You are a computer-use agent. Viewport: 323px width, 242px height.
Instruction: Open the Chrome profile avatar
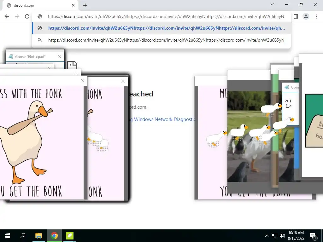[306, 16]
